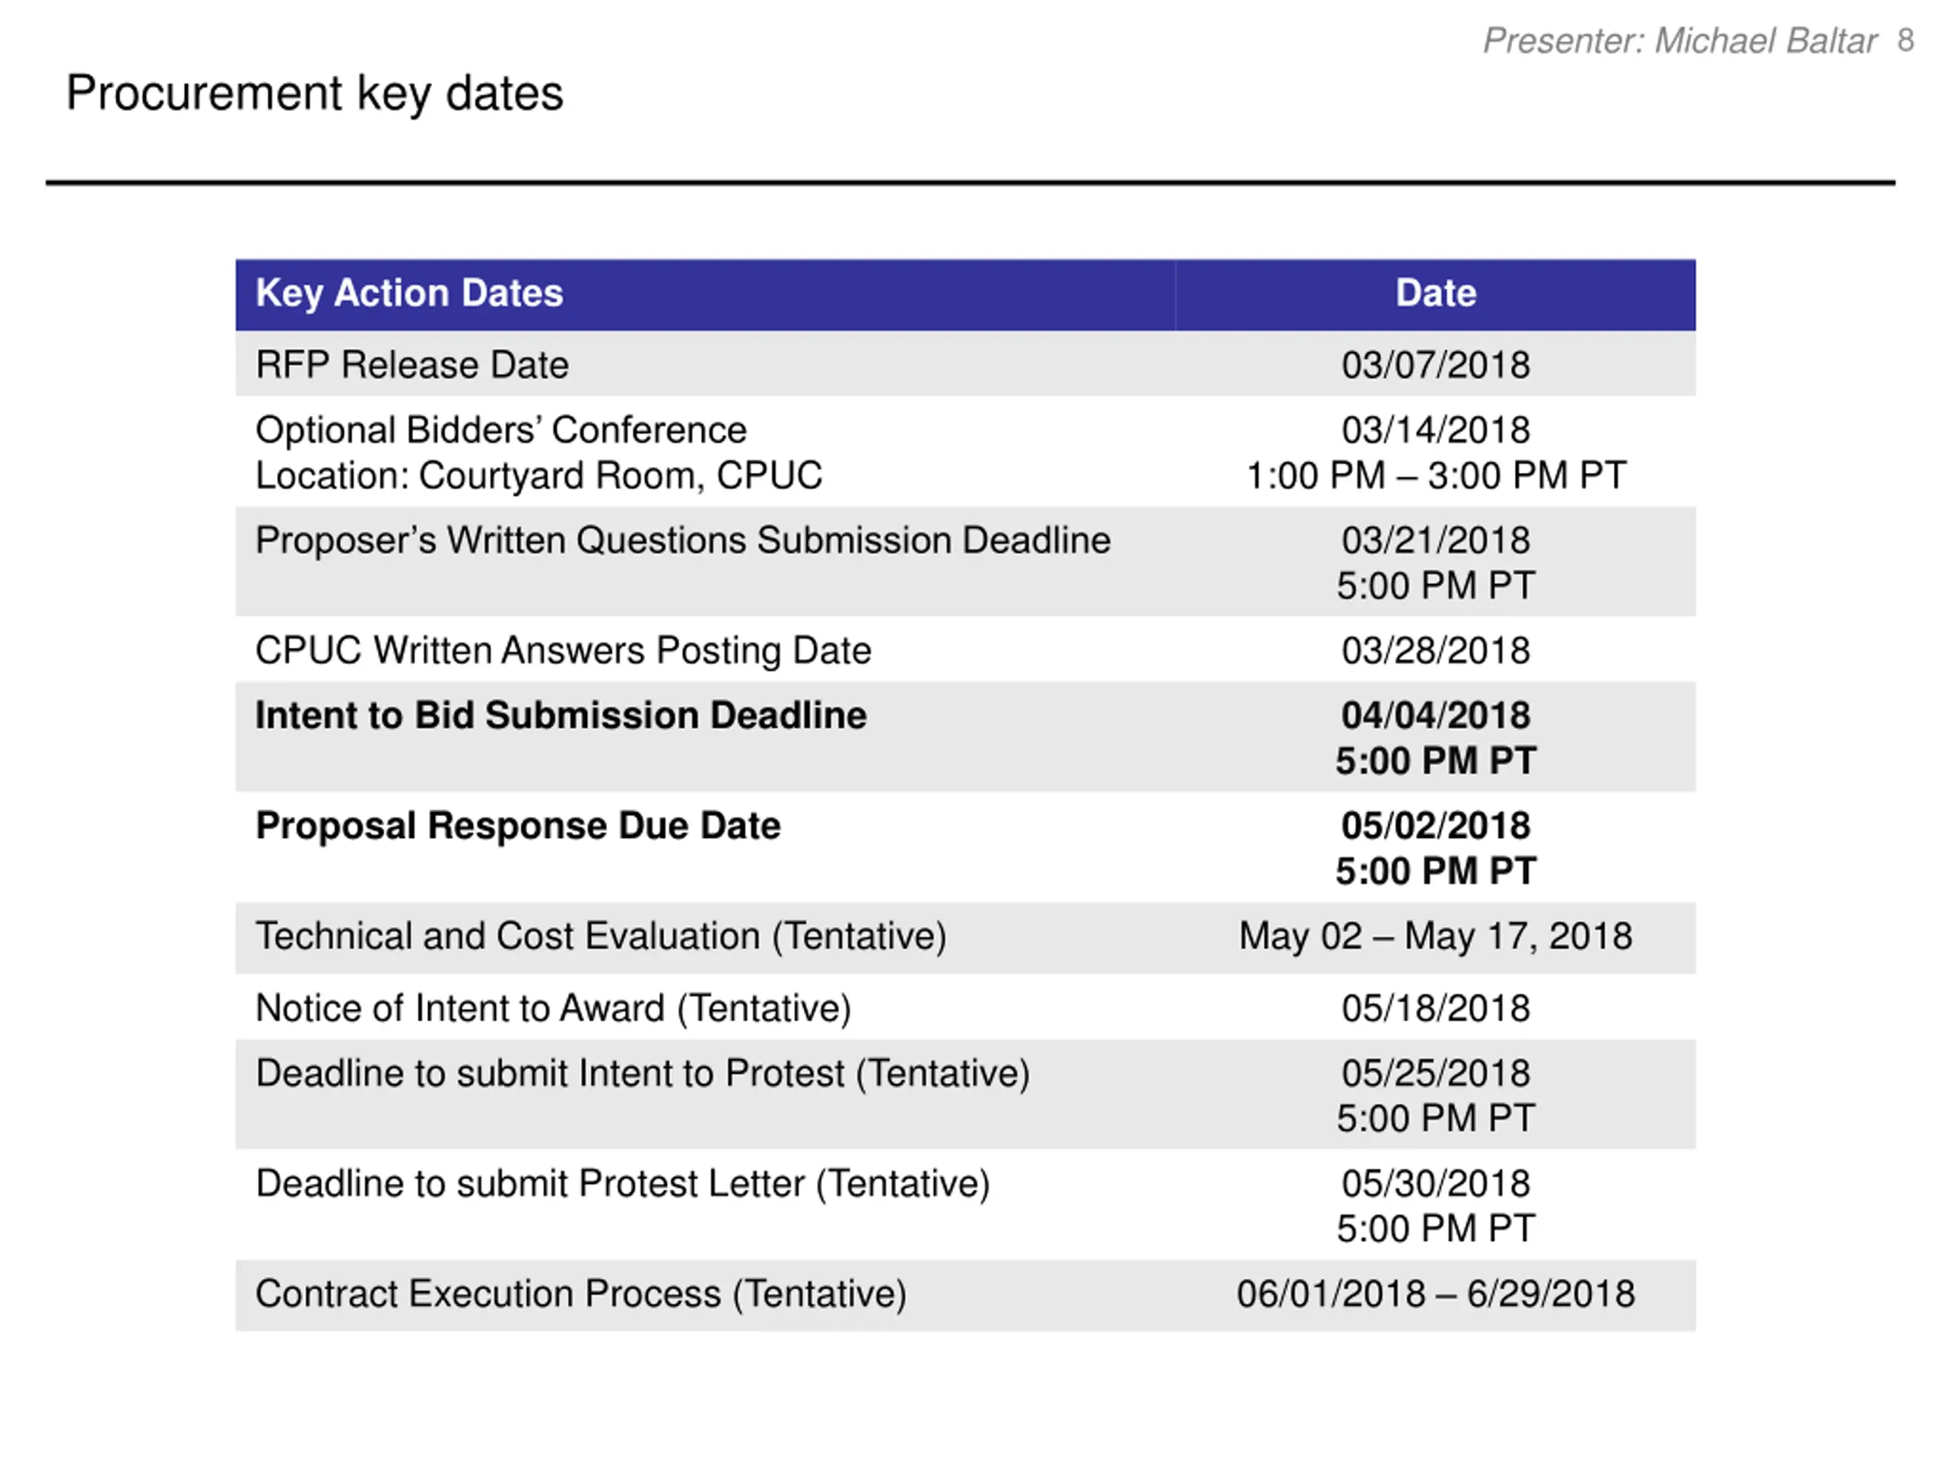1947x1460 pixels.
Task: Click the bold 'Intent to Bid Submission Deadline'
Action: pos(561,716)
